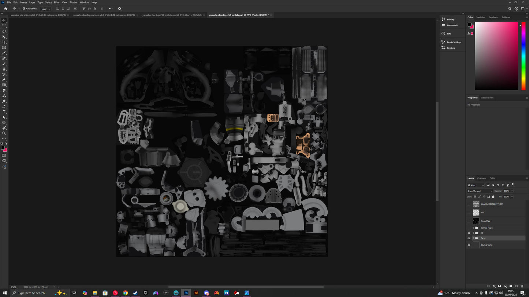
Task: Select the Eraser tool
Action: click(x=4, y=80)
